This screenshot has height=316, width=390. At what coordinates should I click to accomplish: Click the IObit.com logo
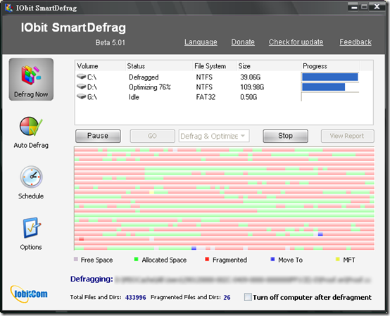(x=29, y=294)
